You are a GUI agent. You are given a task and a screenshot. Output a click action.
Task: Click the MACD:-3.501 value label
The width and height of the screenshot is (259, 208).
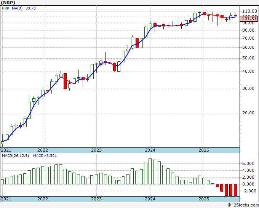click(x=45, y=156)
